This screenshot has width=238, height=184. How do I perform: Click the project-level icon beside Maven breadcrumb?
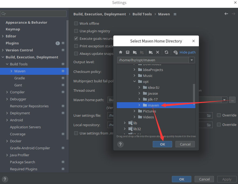click(x=175, y=14)
